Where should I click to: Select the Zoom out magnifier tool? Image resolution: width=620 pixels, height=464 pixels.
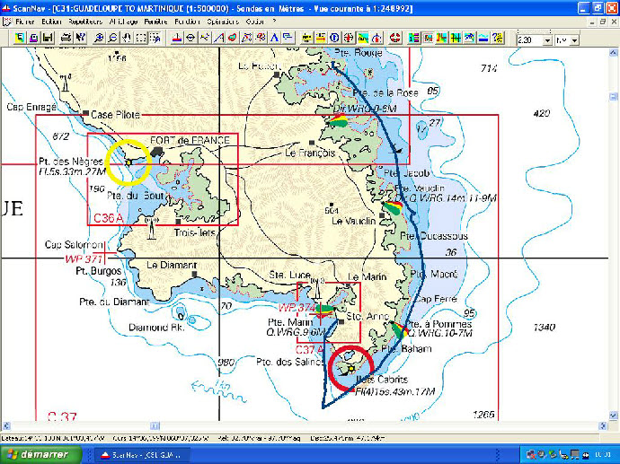tap(112, 39)
